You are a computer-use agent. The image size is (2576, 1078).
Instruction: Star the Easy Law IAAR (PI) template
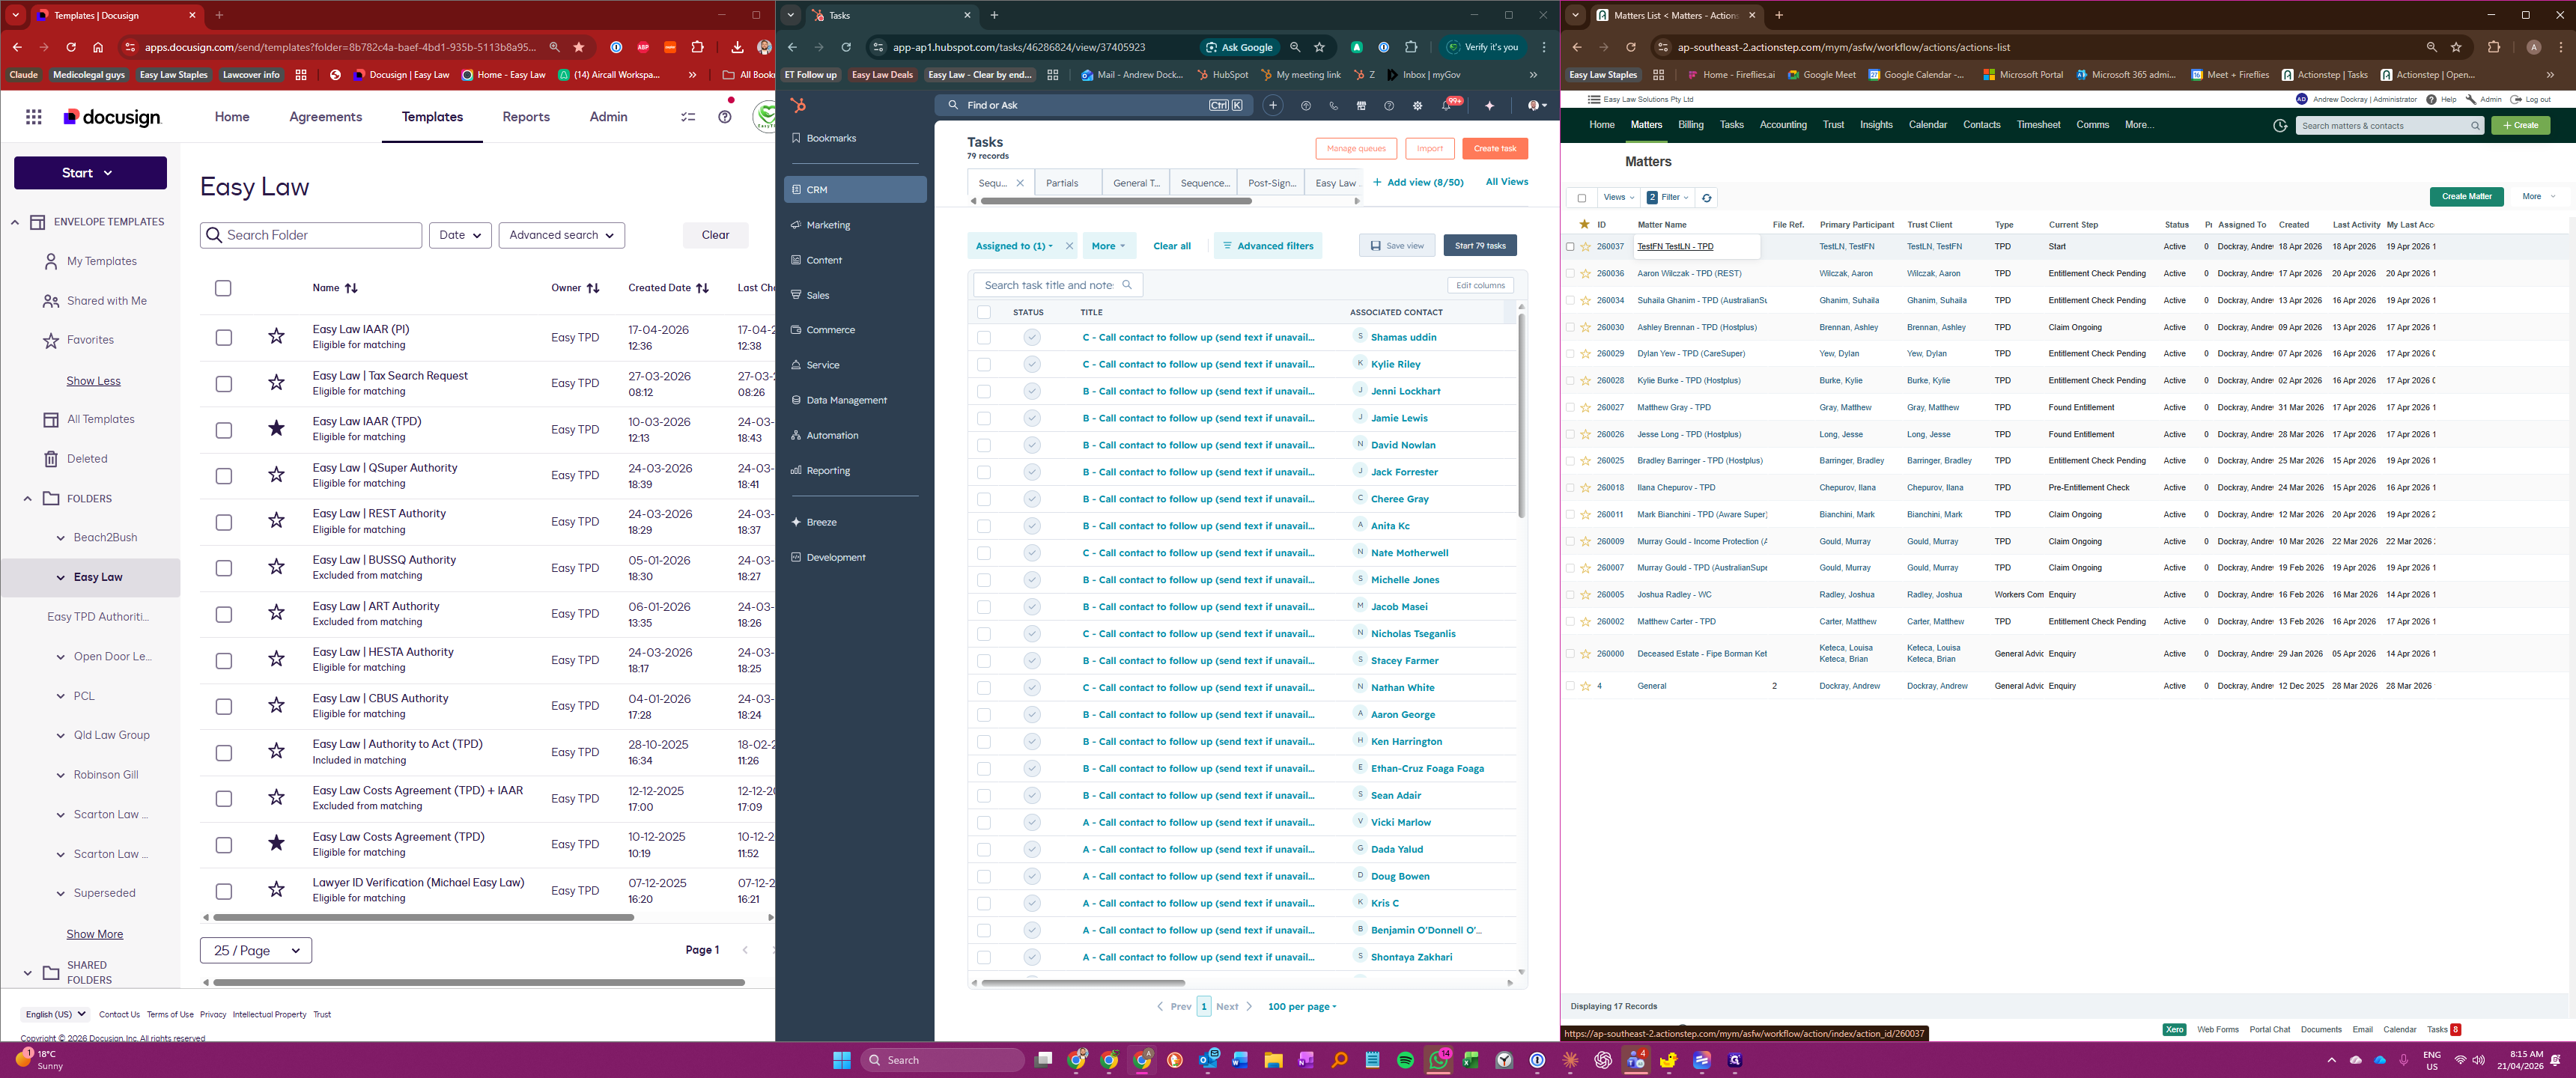[x=276, y=337]
